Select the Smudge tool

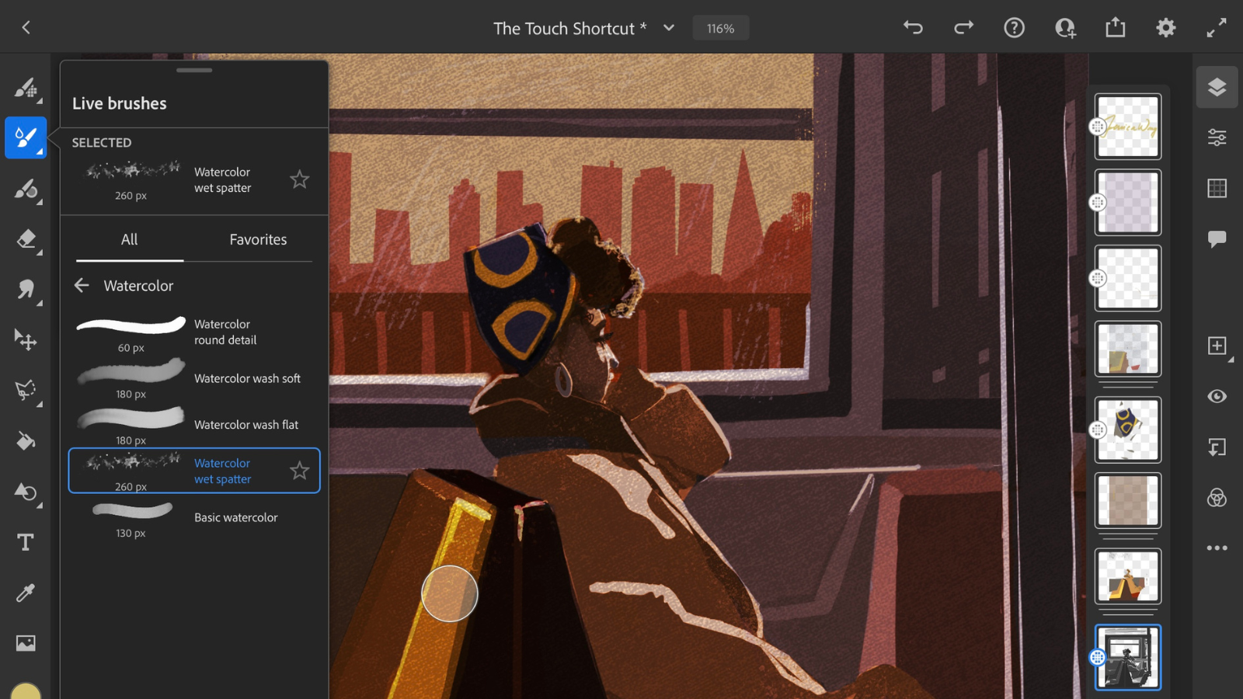point(26,290)
